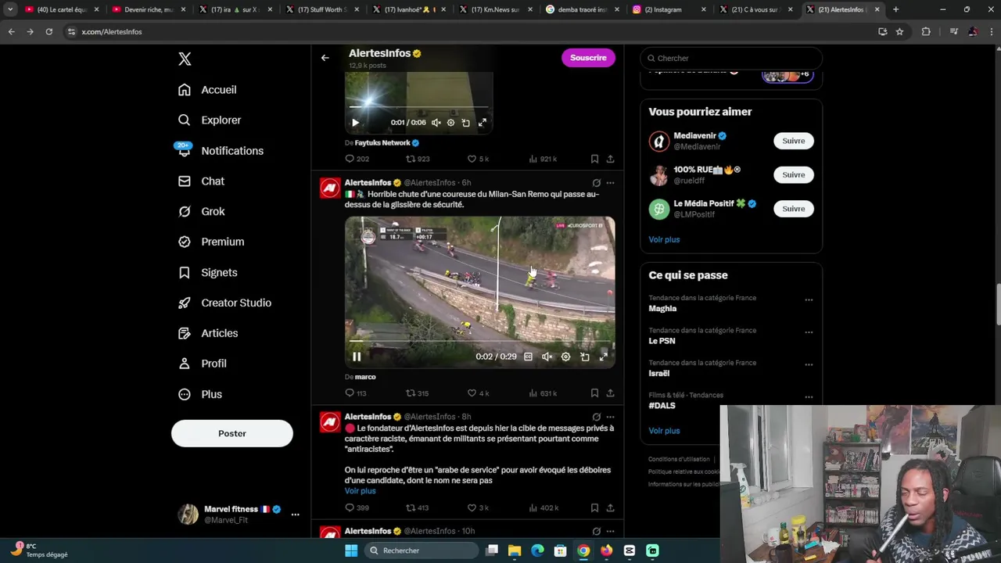Open options for the Israël trend
Screen dimensions: 1001x563
click(809, 364)
